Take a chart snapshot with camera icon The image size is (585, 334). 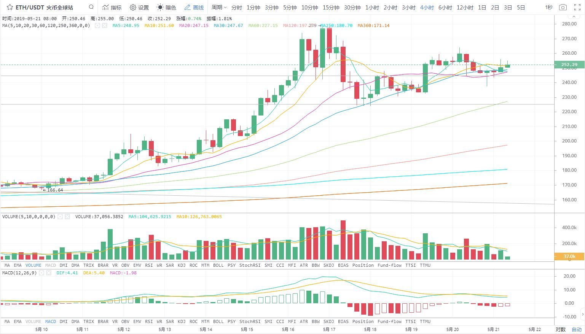point(563,7)
